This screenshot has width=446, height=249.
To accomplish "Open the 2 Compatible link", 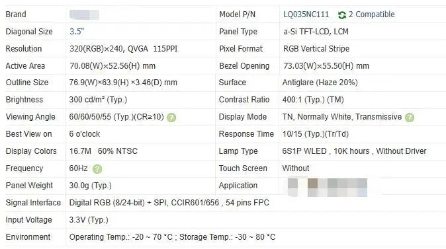I will pos(371,15).
